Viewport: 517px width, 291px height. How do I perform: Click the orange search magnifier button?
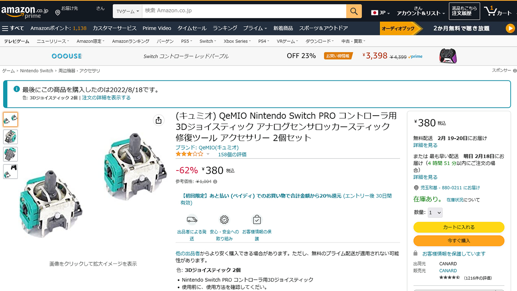point(354,11)
